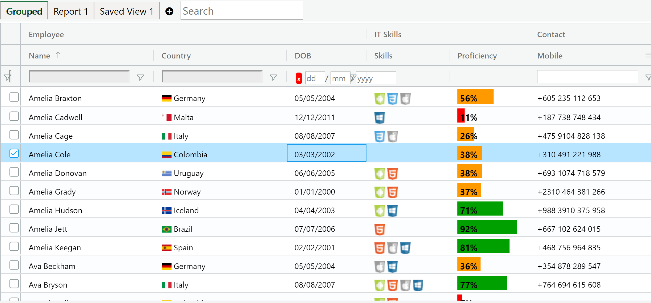
Task: Check the checkbox for Amelia Hudson
Action: pyautogui.click(x=14, y=209)
